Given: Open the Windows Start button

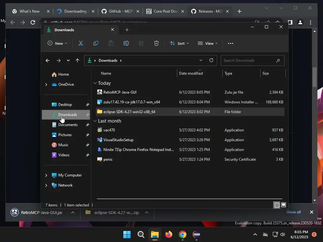Looking at the screenshot, I should tap(127, 234).
